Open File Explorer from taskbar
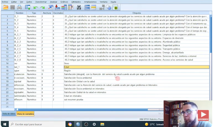The height and width of the screenshot is (127, 213). 102,124
